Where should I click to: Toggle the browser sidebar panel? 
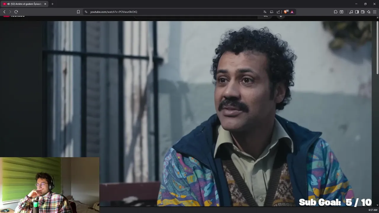[x=357, y=12]
